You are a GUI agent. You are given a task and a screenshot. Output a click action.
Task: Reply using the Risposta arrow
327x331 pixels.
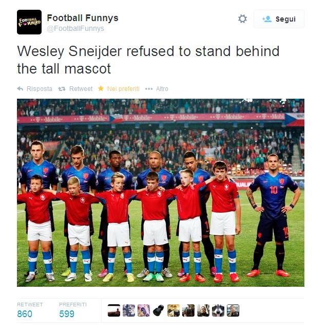click(34, 88)
